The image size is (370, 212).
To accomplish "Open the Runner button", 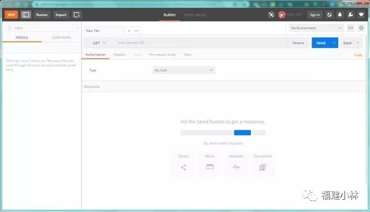I will (42, 14).
